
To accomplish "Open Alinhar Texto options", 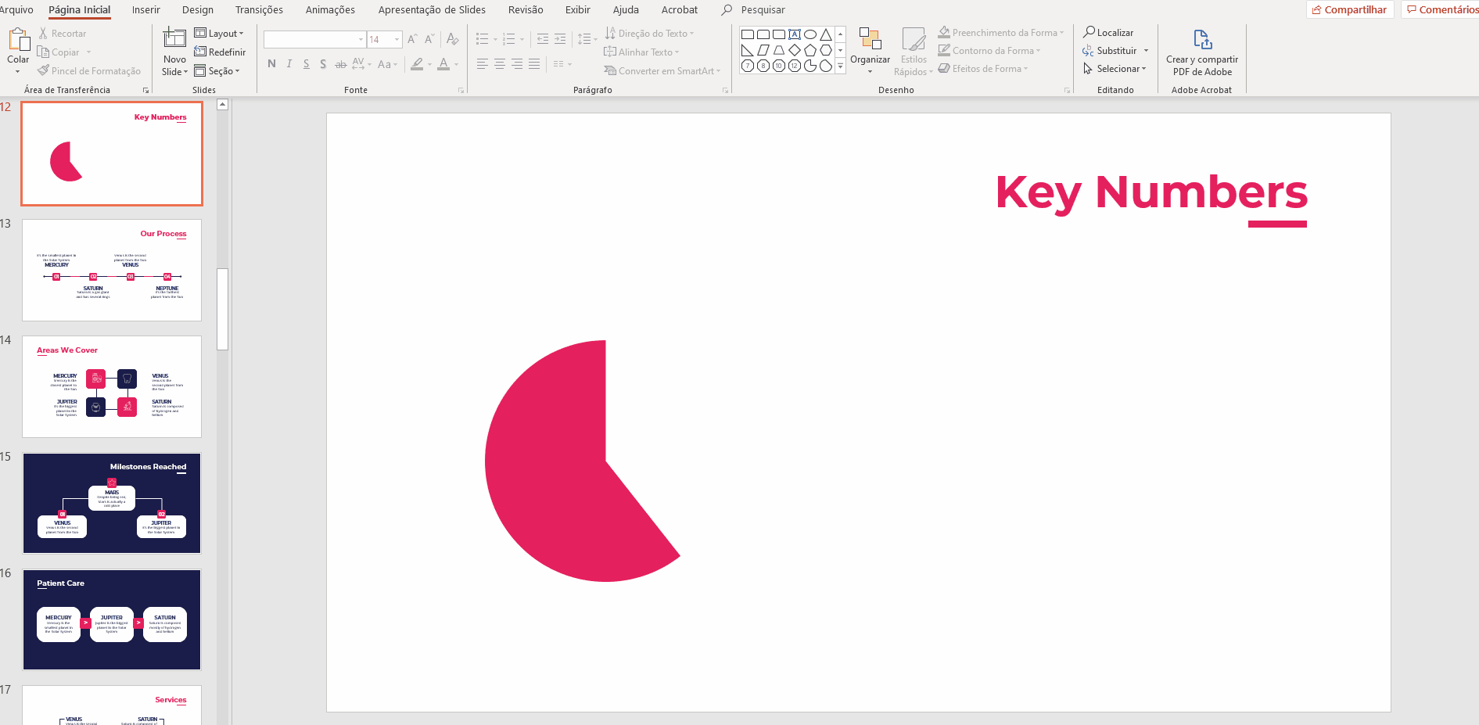I will point(641,52).
